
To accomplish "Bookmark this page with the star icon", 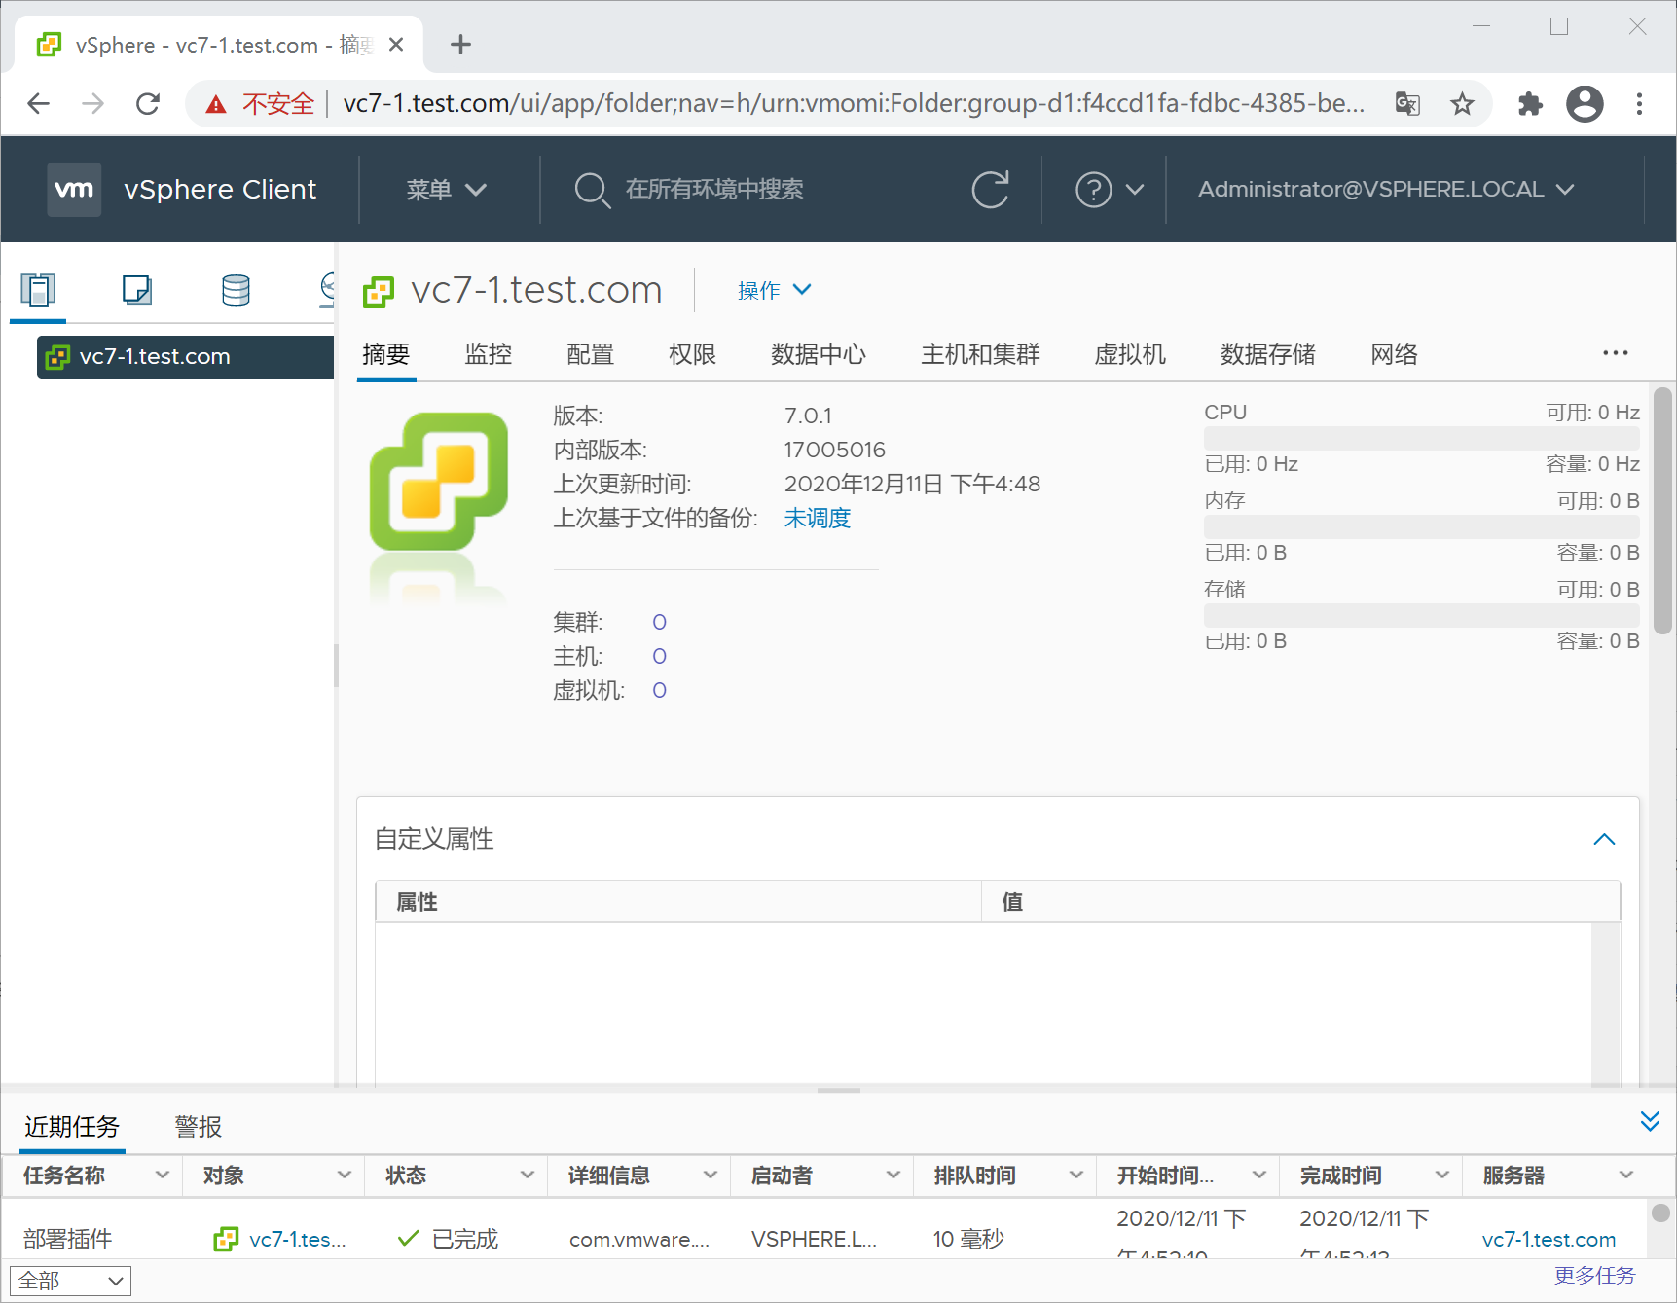I will [x=1462, y=103].
